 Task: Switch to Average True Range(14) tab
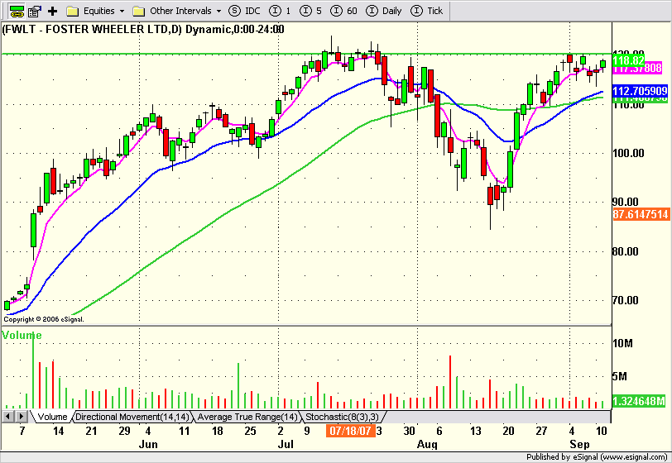pos(247,417)
